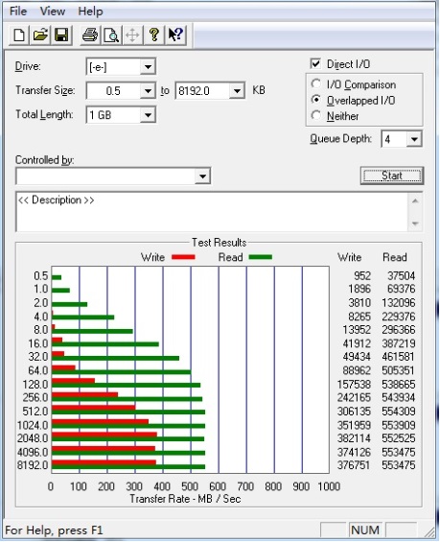Image resolution: width=440 pixels, height=542 pixels.
Task: Click the context help pointer icon
Action: 175,35
